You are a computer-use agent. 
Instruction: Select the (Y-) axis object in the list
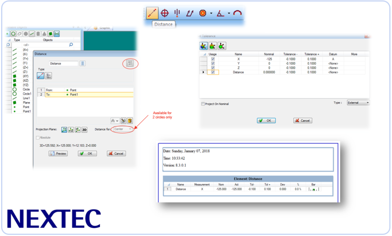tap(26, 63)
